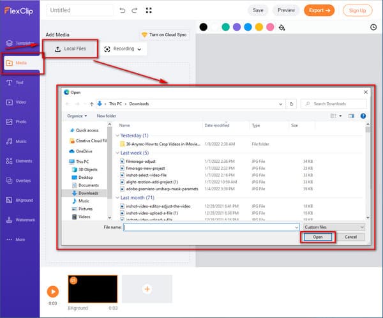Viewport: 383px width, 318px height.
Task: Select Desktop folder in tree
Action: point(82,178)
